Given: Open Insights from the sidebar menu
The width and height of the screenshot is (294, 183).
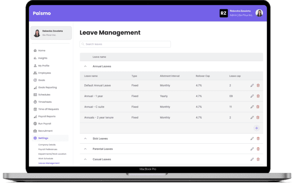Looking at the screenshot, I should (43, 58).
